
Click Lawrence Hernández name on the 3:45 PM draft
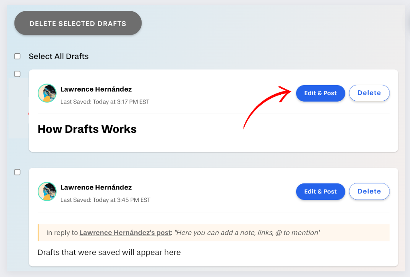click(96, 187)
